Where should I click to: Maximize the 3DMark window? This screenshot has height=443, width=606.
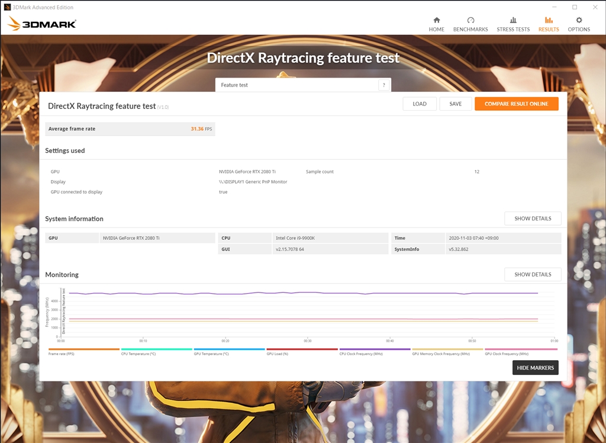coord(574,7)
